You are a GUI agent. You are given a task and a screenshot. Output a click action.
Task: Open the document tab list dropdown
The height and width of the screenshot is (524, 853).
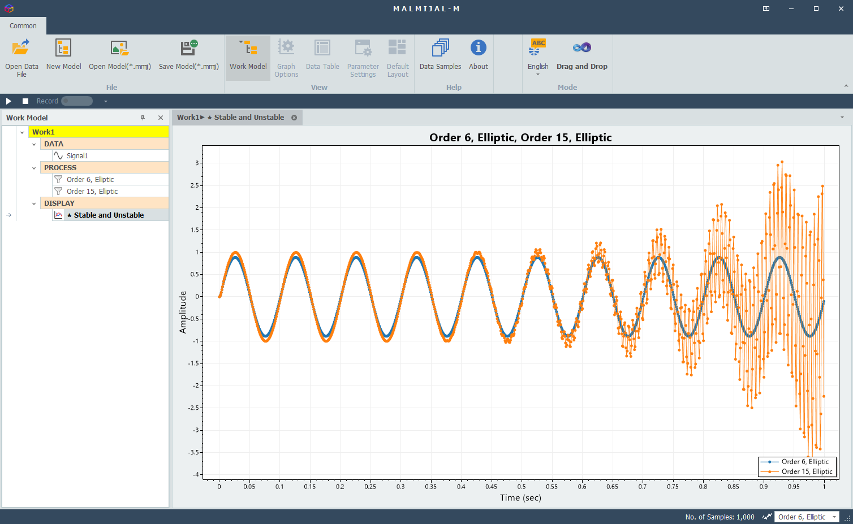tap(842, 118)
